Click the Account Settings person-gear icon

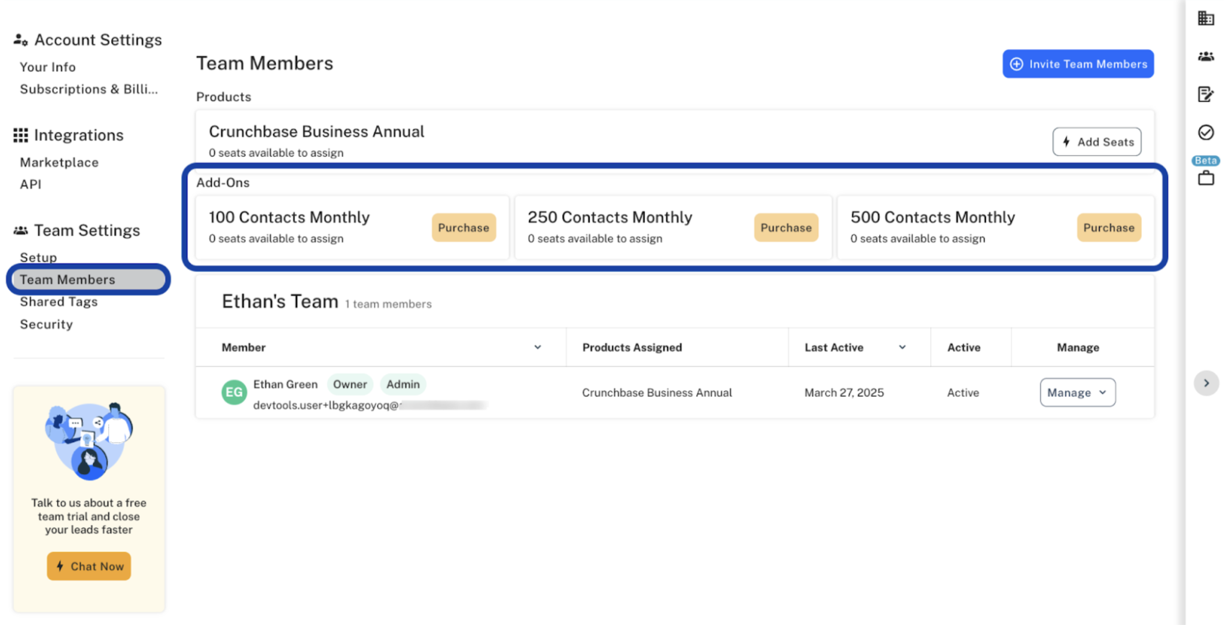20,40
